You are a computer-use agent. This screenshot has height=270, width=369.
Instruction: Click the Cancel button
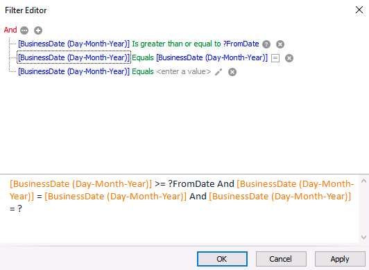pos(281,259)
